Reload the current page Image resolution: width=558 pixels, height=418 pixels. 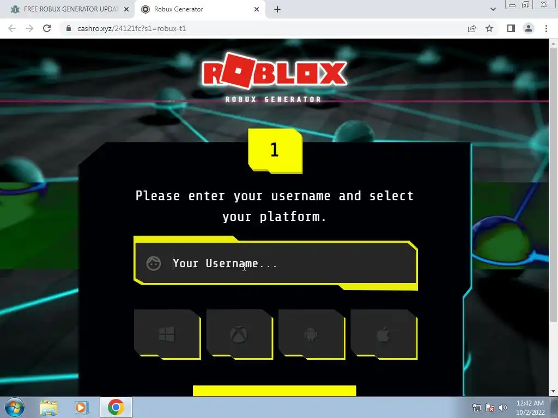(x=47, y=28)
